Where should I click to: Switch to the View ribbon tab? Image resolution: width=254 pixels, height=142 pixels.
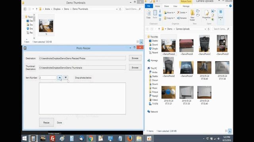(x=175, y=6)
